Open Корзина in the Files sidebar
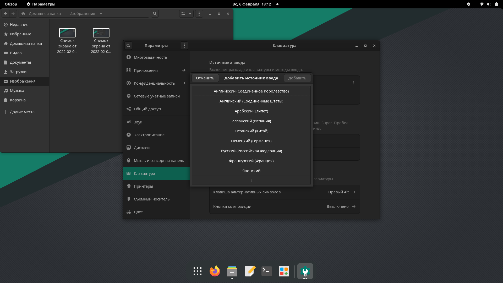The image size is (503, 283). coord(25,100)
